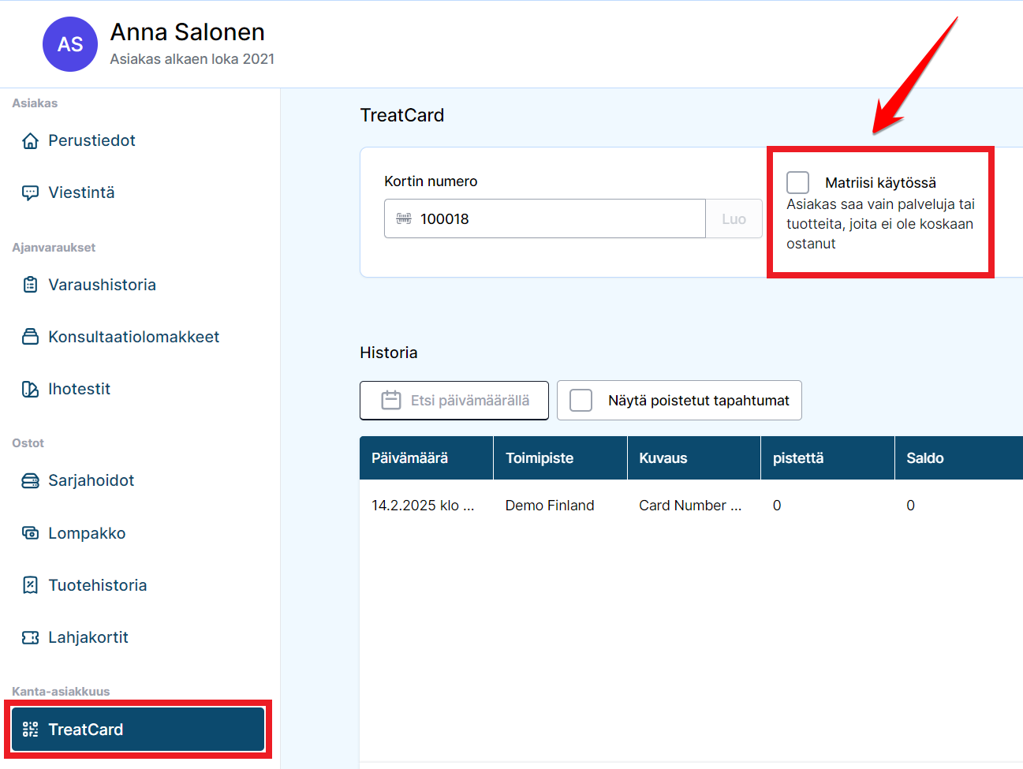Select the TreatCard menu item
The height and width of the screenshot is (769, 1023).
pos(138,730)
